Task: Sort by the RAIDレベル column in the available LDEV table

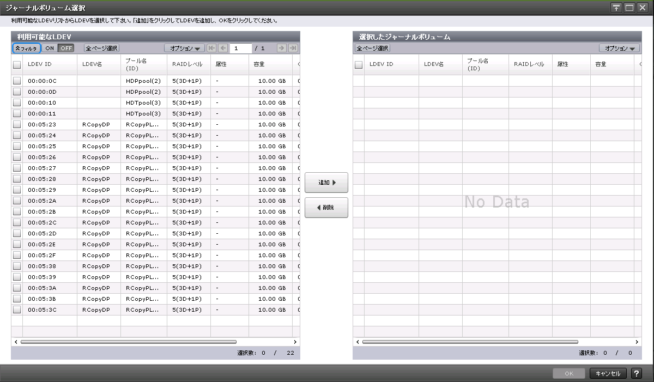Action: [187, 64]
